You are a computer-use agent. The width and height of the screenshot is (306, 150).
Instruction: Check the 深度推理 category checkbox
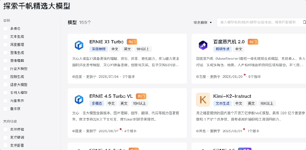pos(5,45)
